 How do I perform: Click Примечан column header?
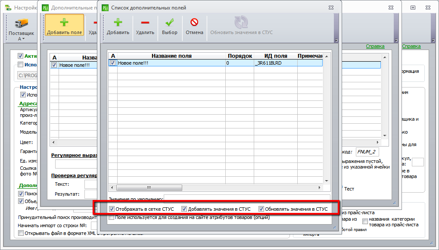(310, 56)
